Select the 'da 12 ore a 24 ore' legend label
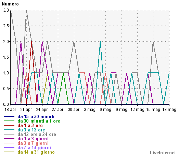178x156 pixels. pos(37,134)
